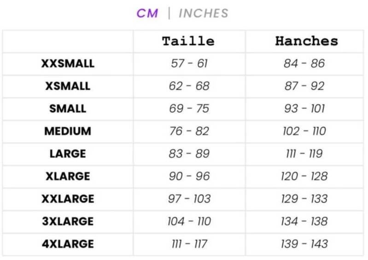
Task: Select the XSMALL size row label
Action: click(68, 86)
